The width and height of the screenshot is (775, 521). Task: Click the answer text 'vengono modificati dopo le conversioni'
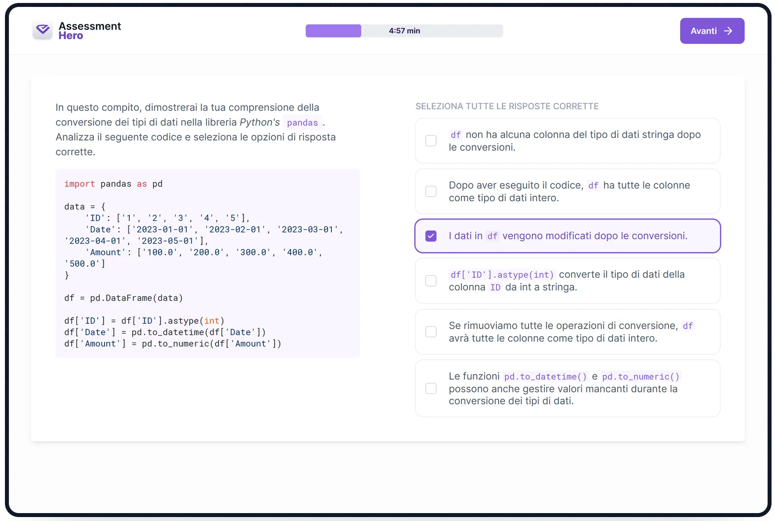pyautogui.click(x=595, y=236)
